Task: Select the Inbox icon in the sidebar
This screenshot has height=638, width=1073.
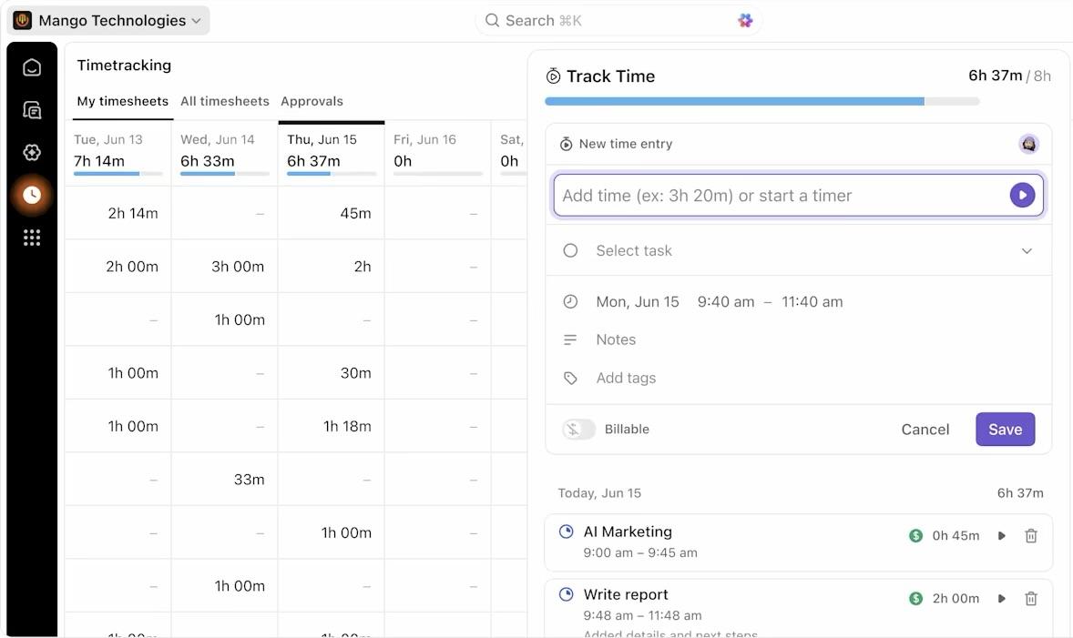Action: [31, 109]
